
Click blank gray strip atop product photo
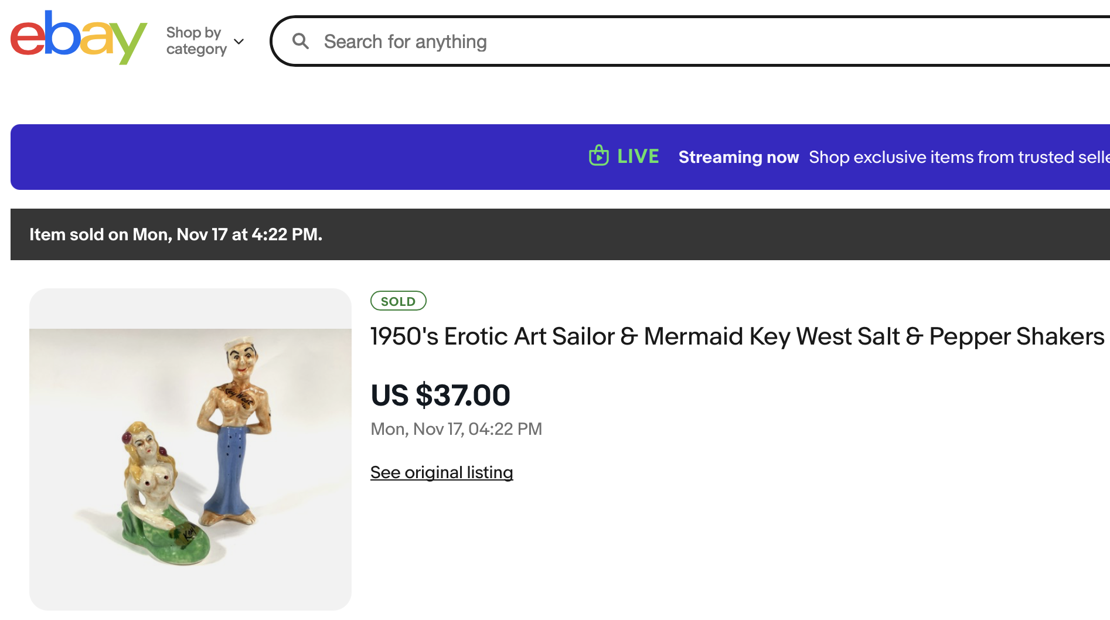190,308
